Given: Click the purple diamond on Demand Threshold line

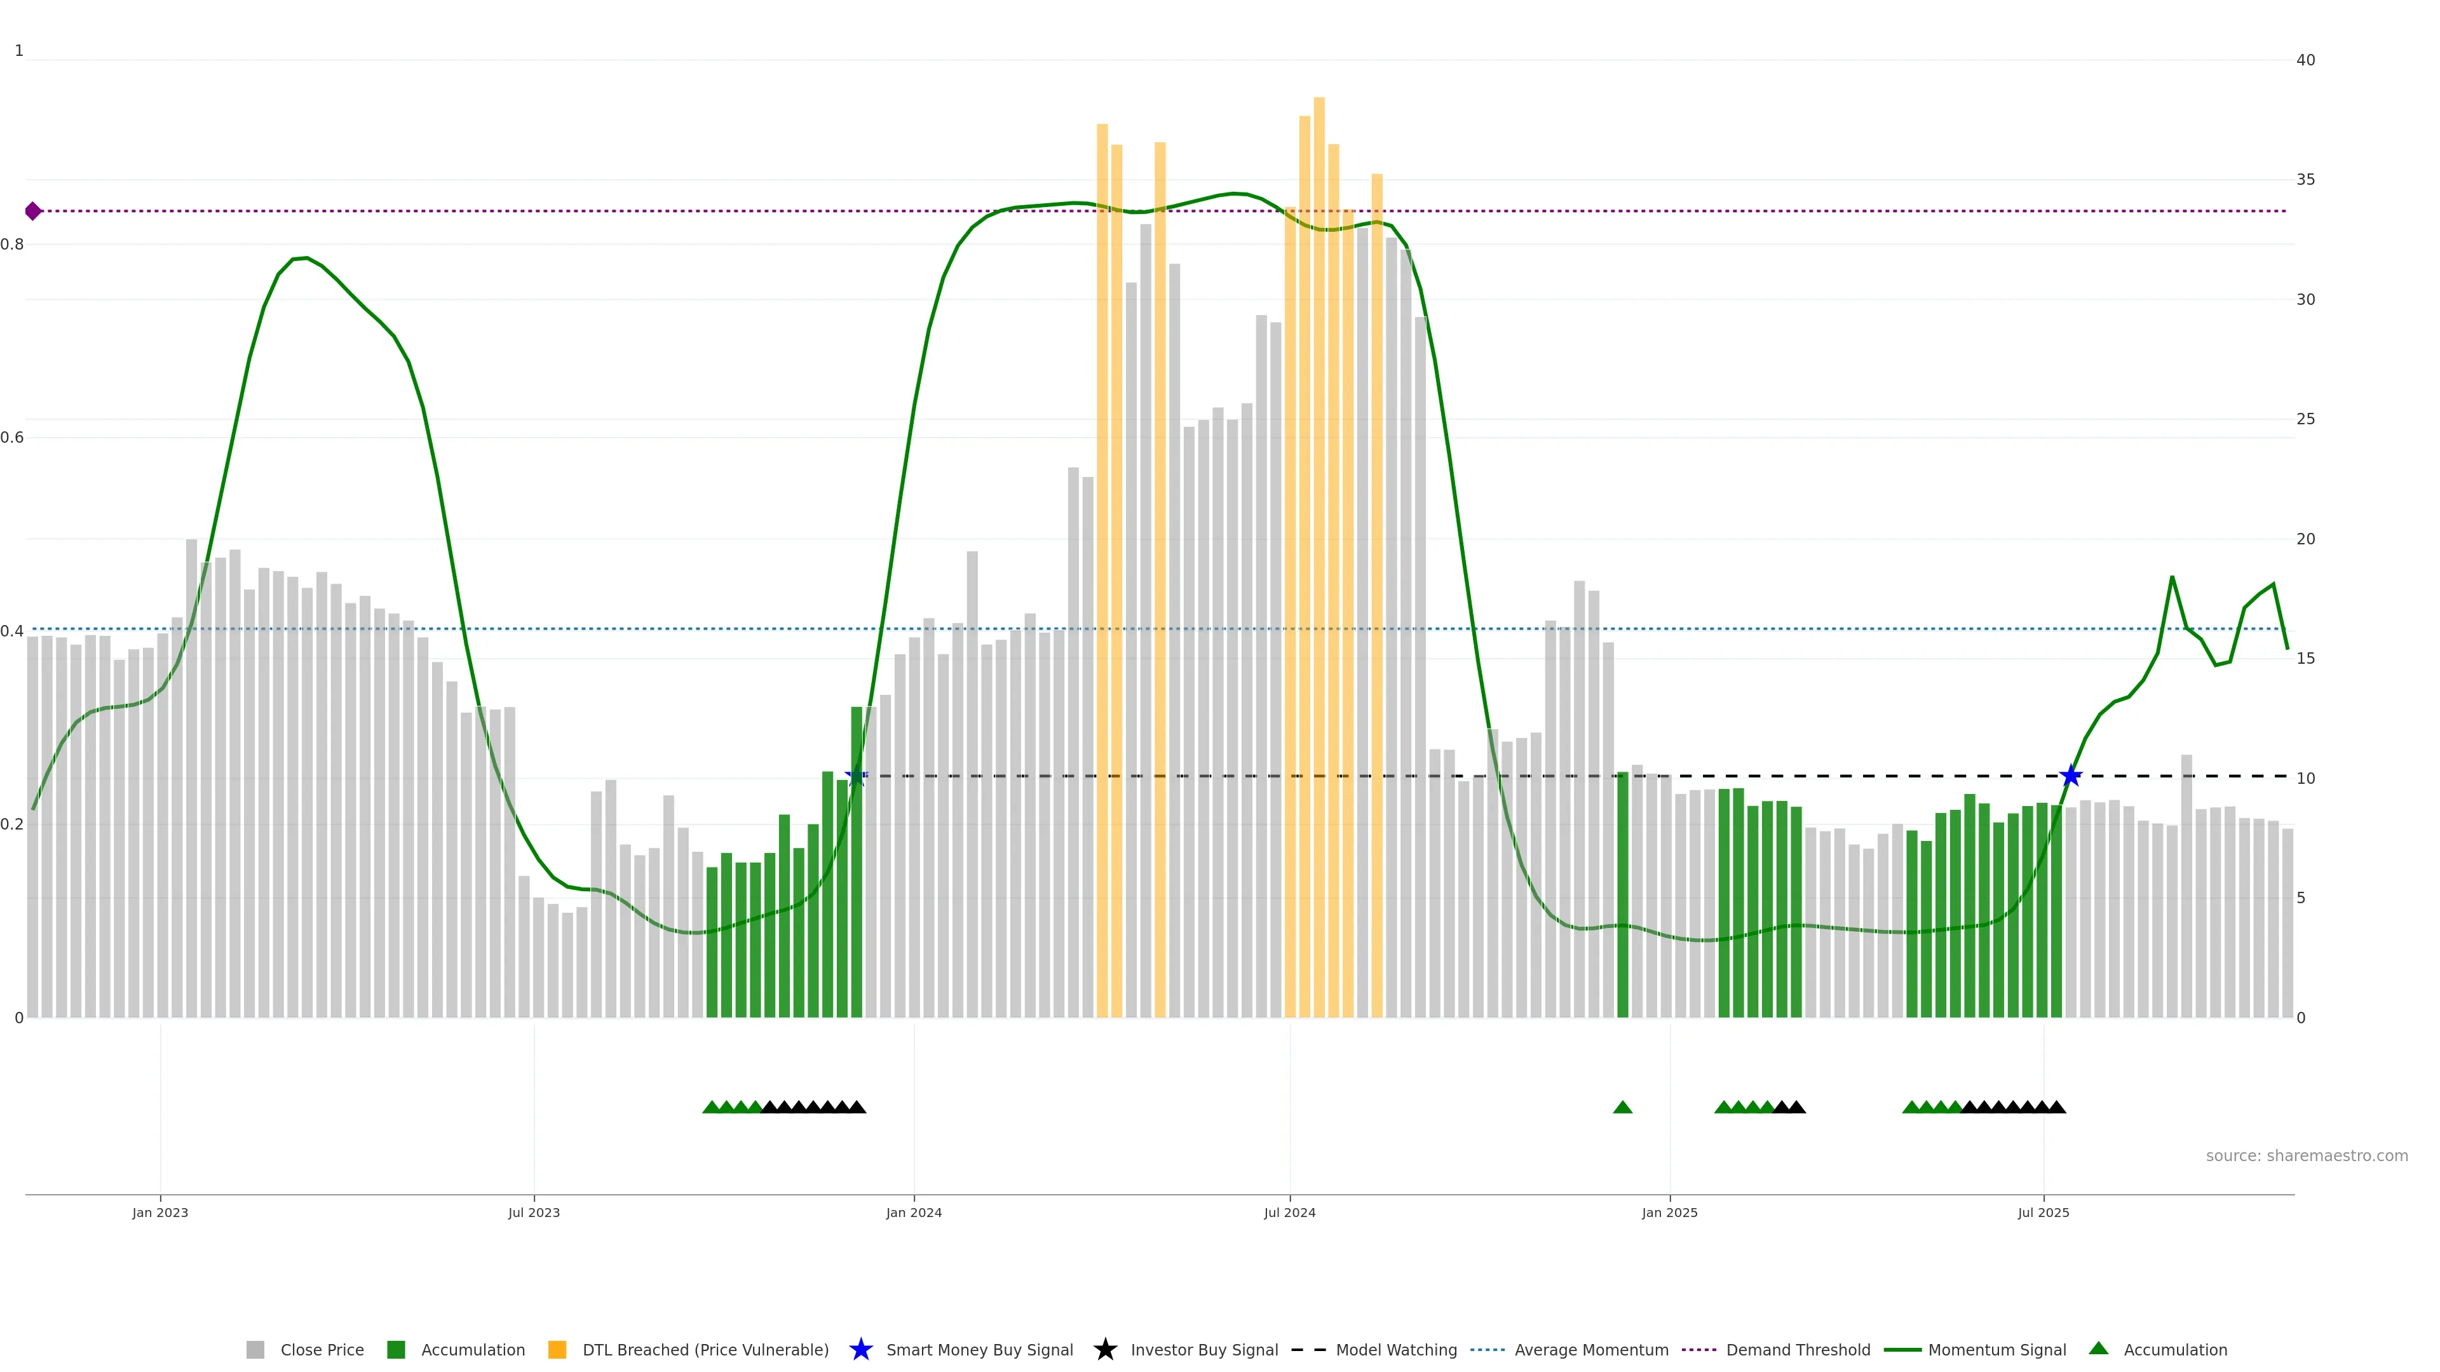Looking at the screenshot, I should [x=33, y=211].
